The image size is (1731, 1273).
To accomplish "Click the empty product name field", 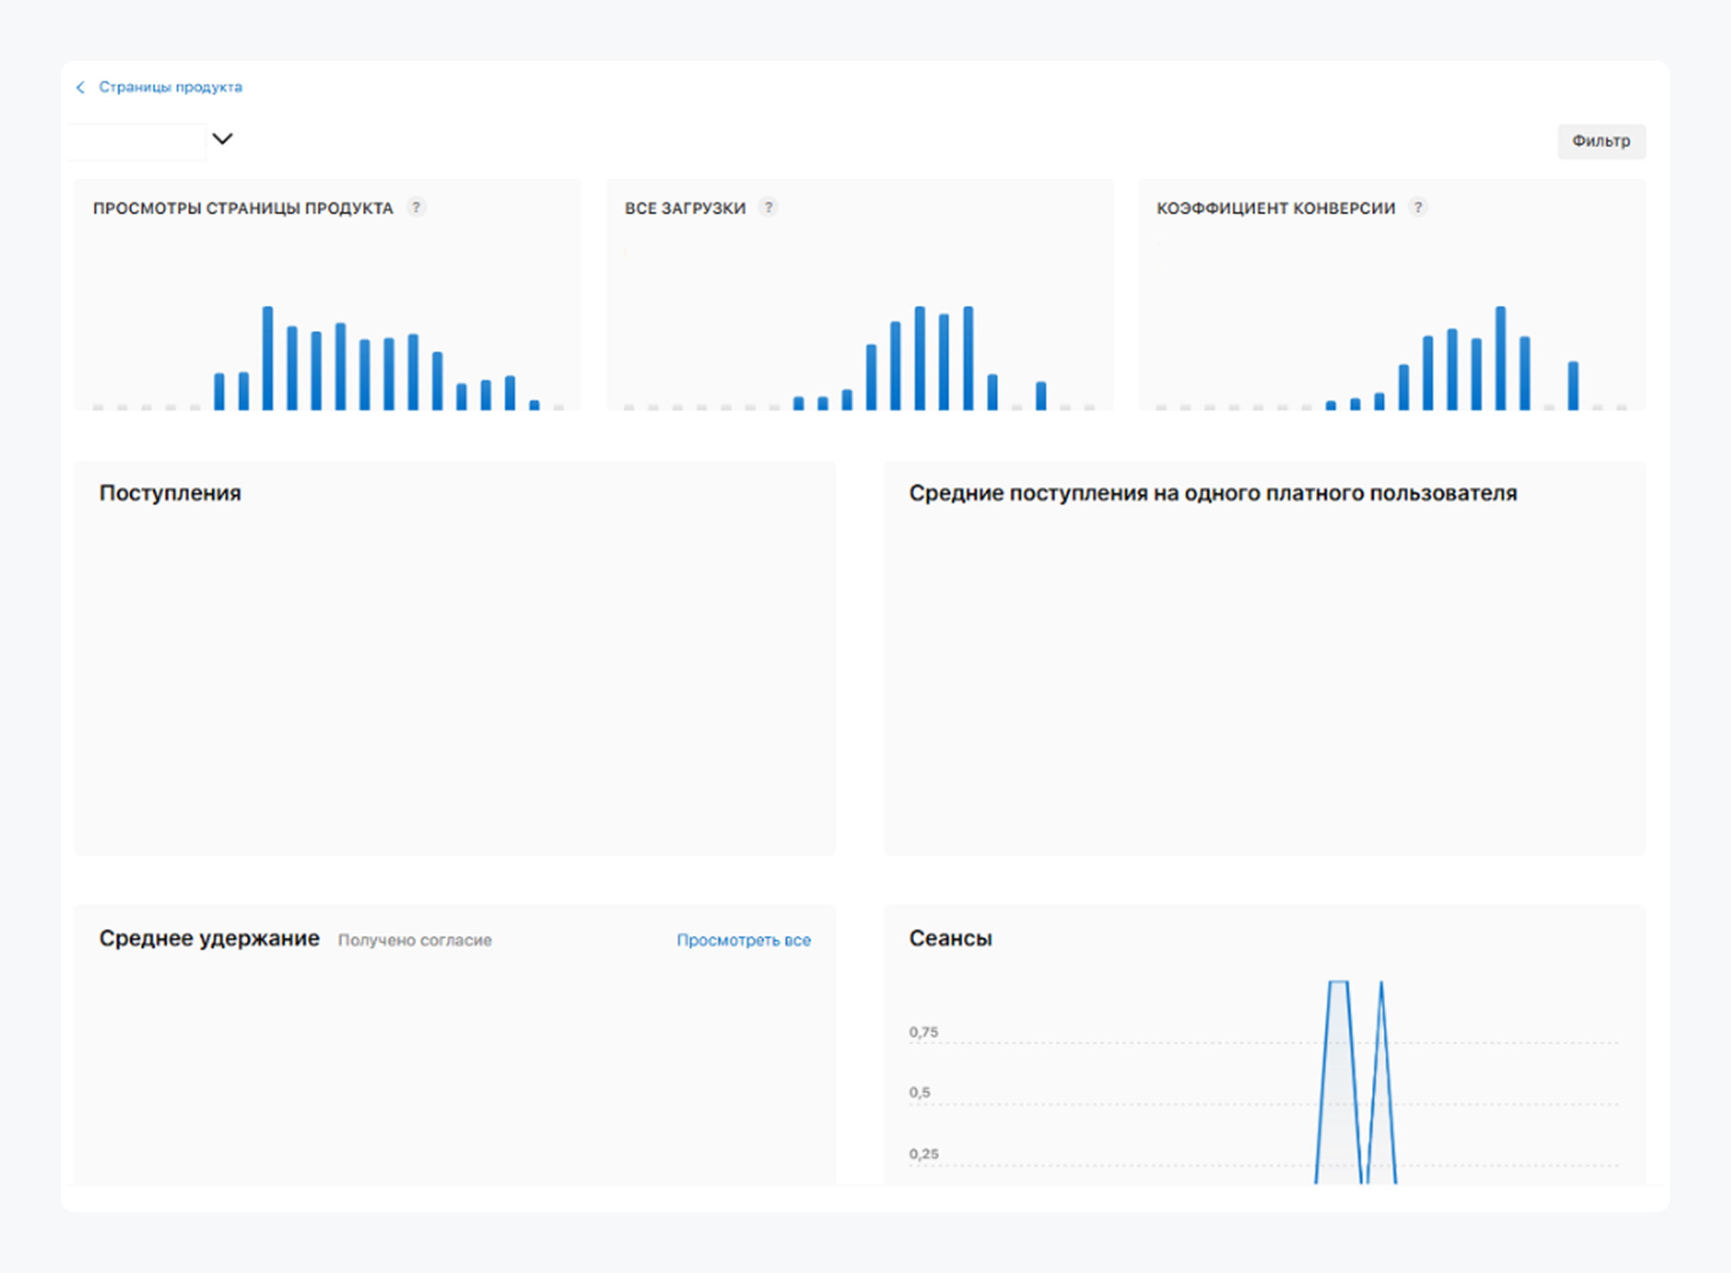I will 137,142.
